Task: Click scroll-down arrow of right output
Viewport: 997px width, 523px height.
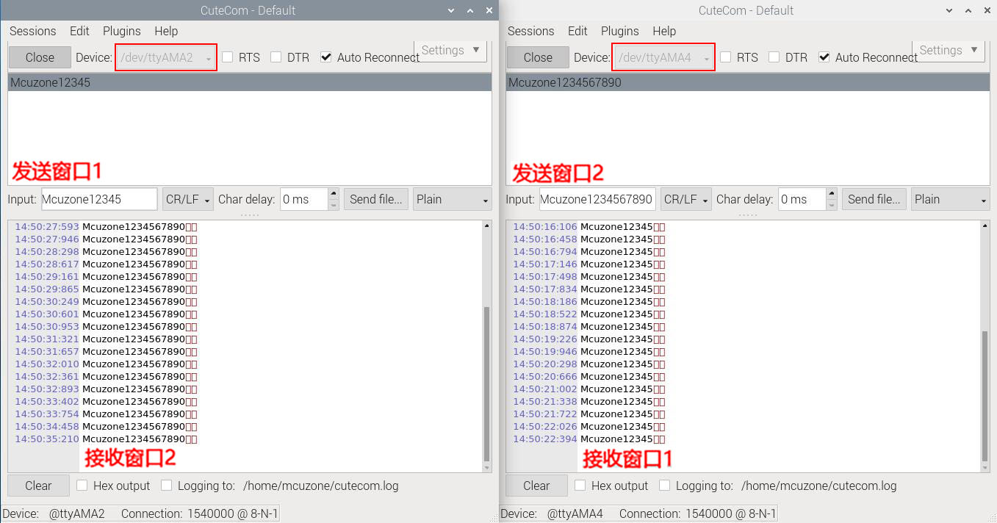Action: 985,467
